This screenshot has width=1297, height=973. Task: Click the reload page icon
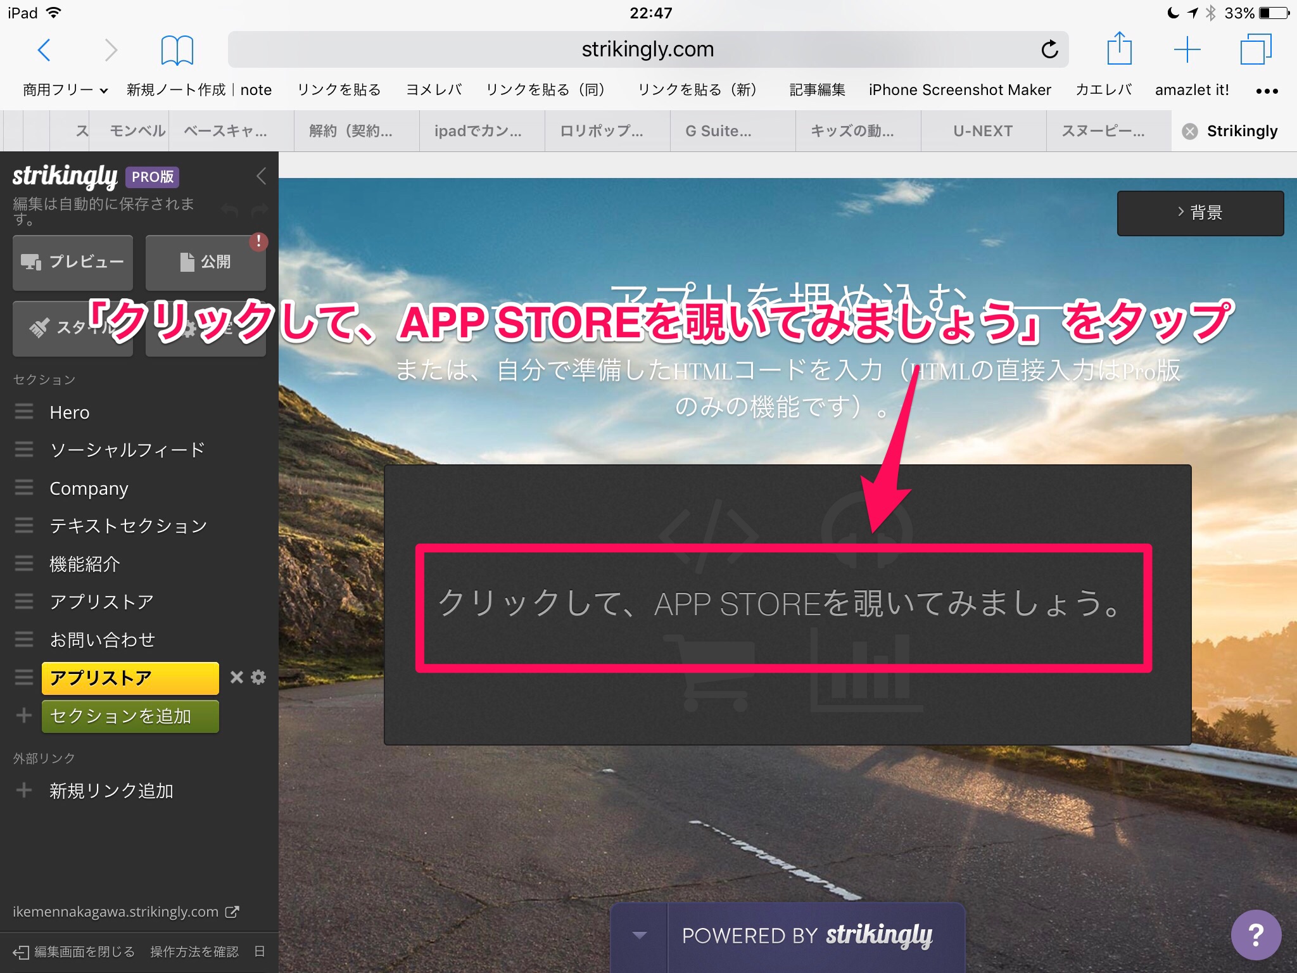(1049, 49)
